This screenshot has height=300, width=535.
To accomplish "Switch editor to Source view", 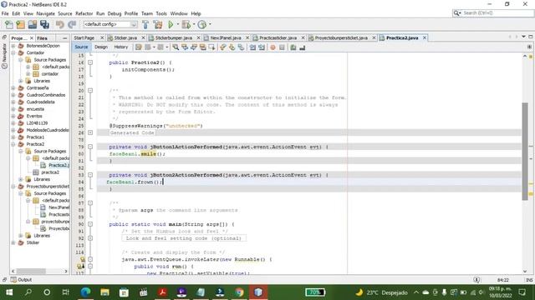I will 81,47.
